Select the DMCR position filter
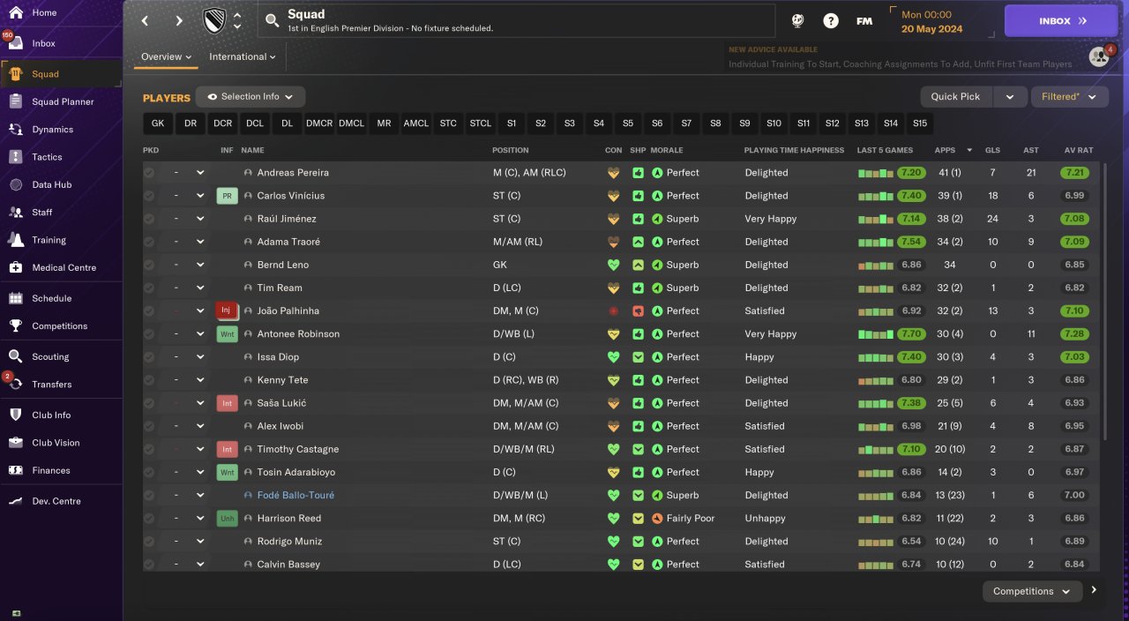Image resolution: width=1129 pixels, height=621 pixels. coord(319,123)
